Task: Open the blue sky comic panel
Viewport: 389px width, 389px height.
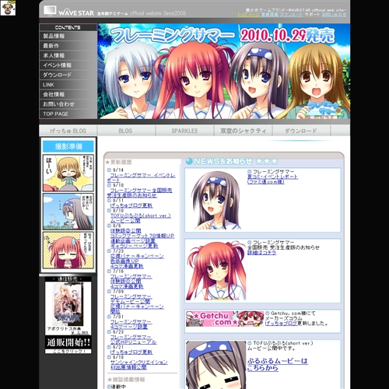Action: click(x=68, y=212)
